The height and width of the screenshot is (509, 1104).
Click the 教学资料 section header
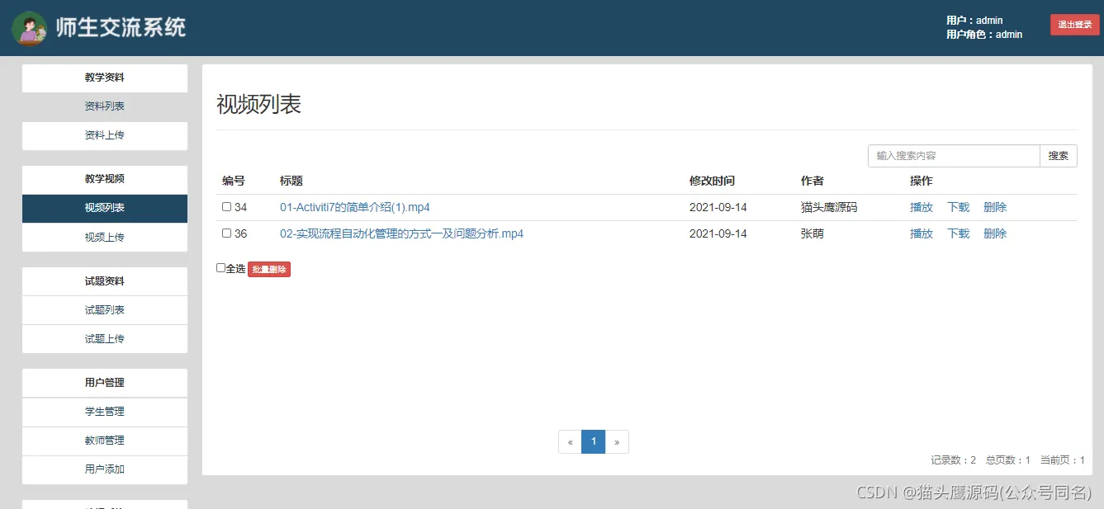105,78
